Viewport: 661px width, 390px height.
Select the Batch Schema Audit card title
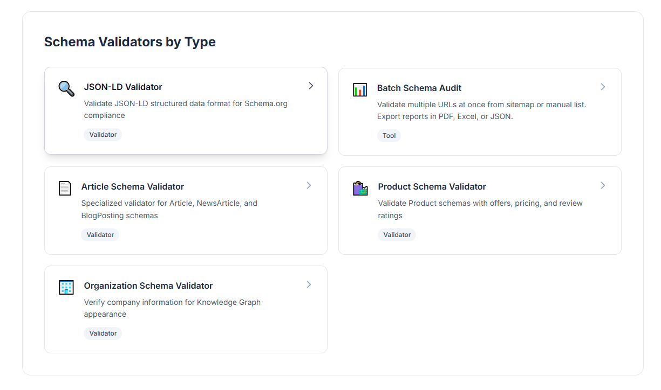coord(419,88)
